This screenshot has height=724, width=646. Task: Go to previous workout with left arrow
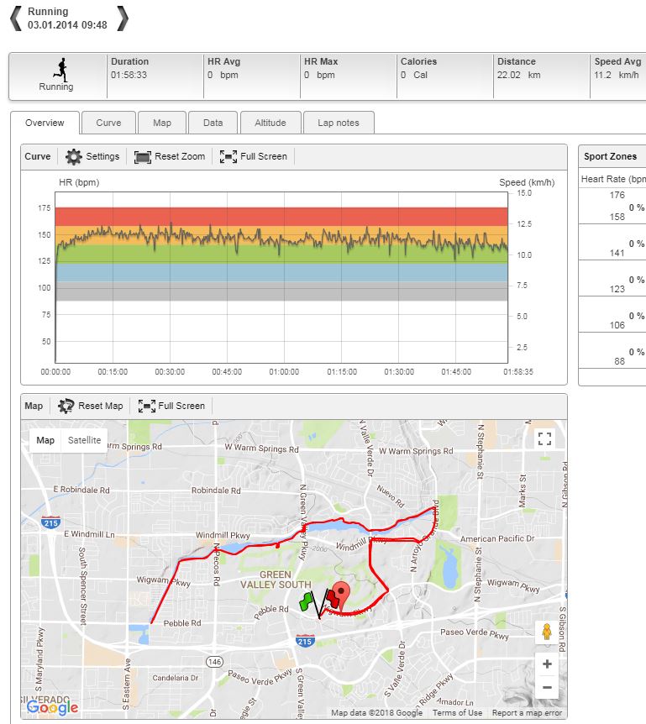pos(15,18)
